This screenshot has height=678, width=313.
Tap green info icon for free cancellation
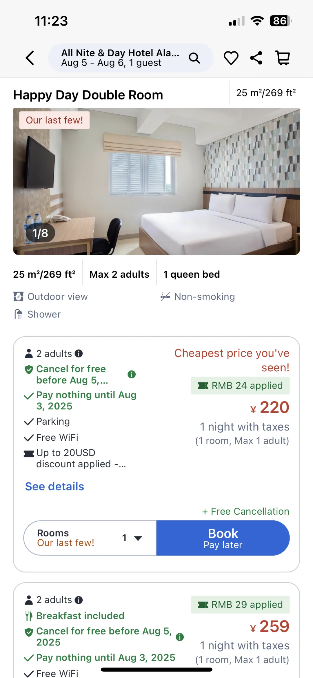[x=132, y=374]
